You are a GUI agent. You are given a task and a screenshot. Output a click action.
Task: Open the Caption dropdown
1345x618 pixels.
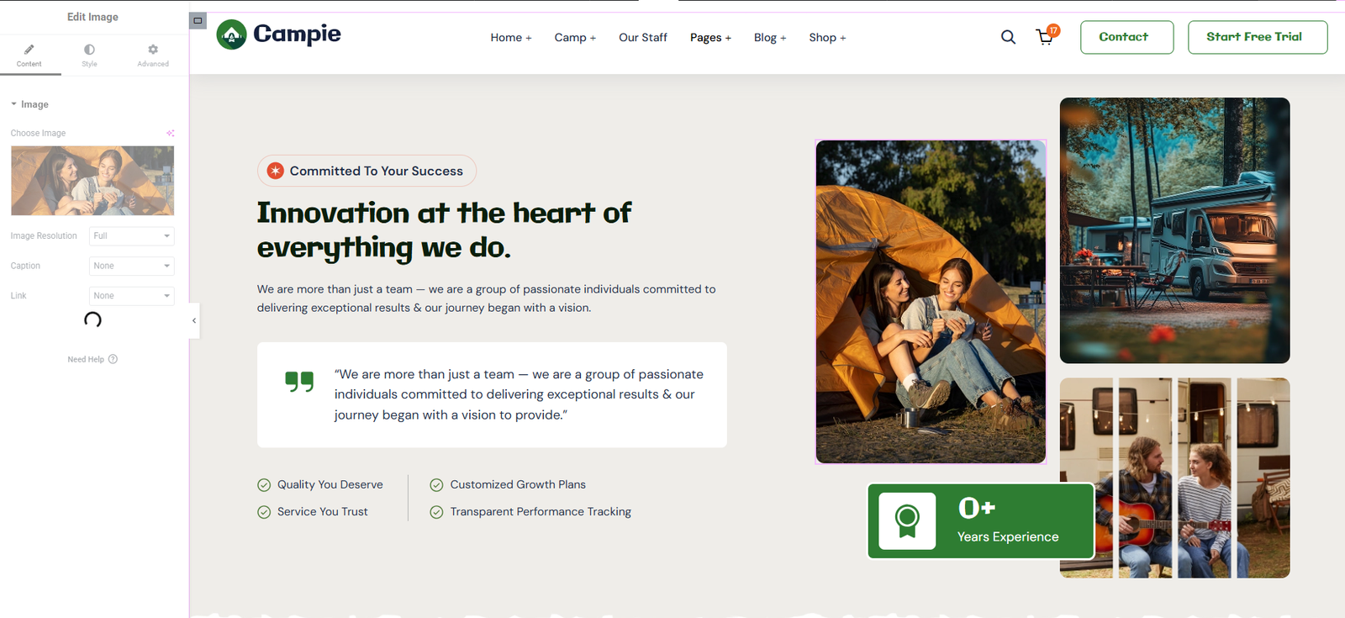pos(132,266)
